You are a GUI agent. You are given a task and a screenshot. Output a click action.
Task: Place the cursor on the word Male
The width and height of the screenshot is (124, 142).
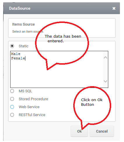15,54
